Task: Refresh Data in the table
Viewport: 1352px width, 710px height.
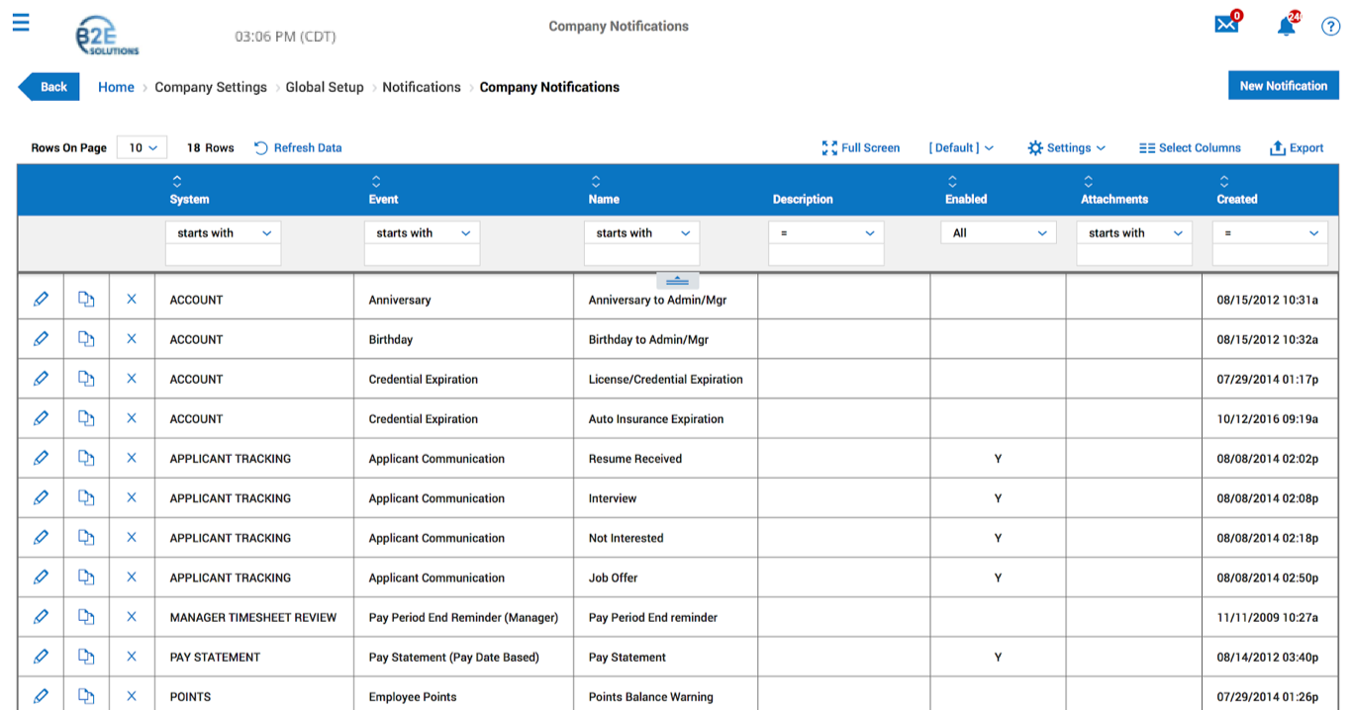Action: tap(298, 147)
